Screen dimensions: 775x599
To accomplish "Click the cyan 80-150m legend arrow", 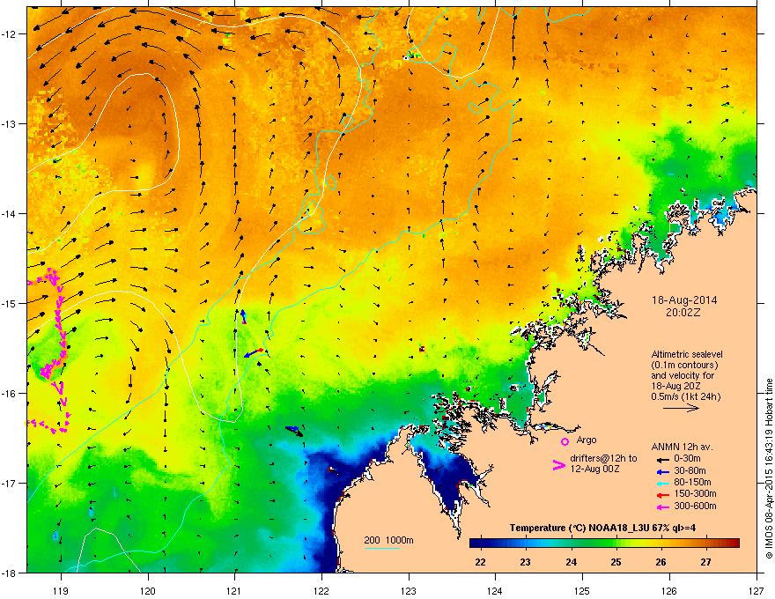I will (663, 483).
